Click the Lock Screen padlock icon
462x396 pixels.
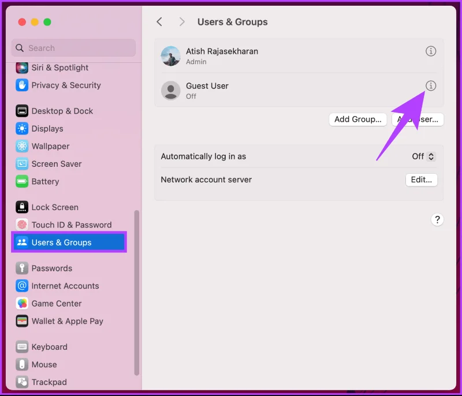coord(22,207)
